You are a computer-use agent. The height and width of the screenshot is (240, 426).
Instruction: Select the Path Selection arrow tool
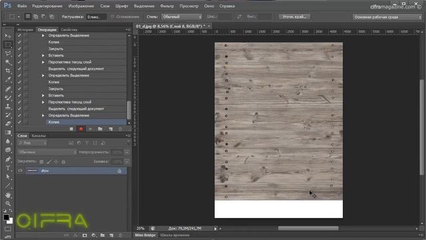(8, 177)
